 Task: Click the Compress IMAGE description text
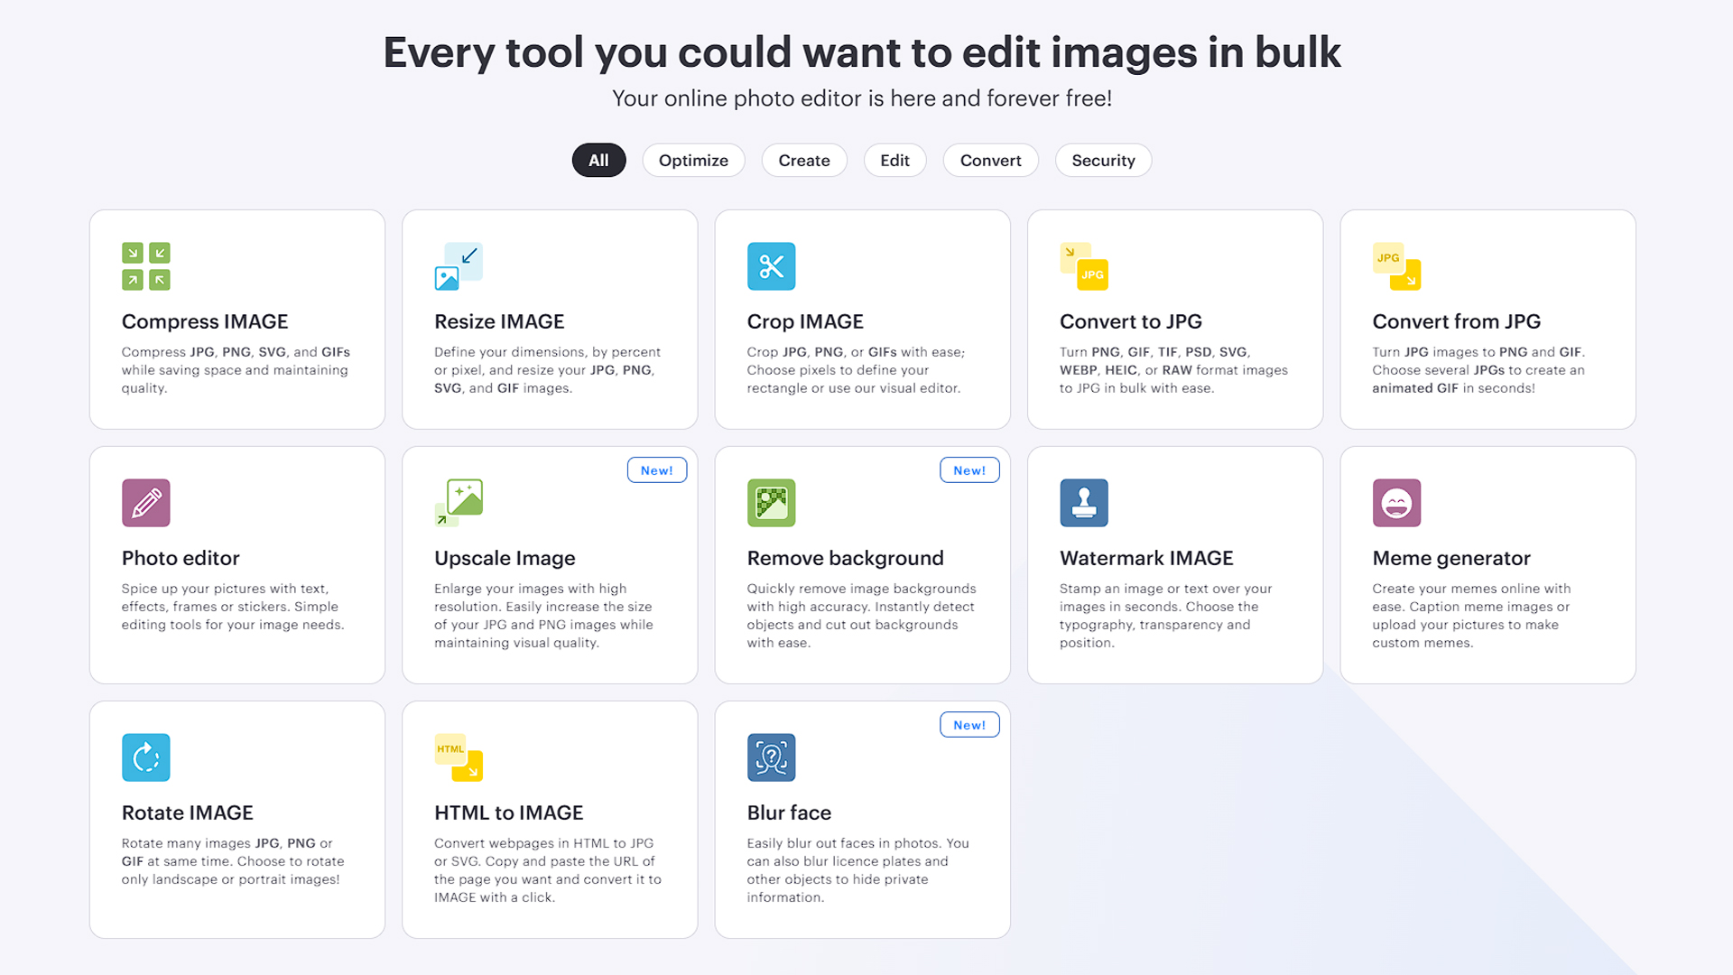click(x=236, y=370)
